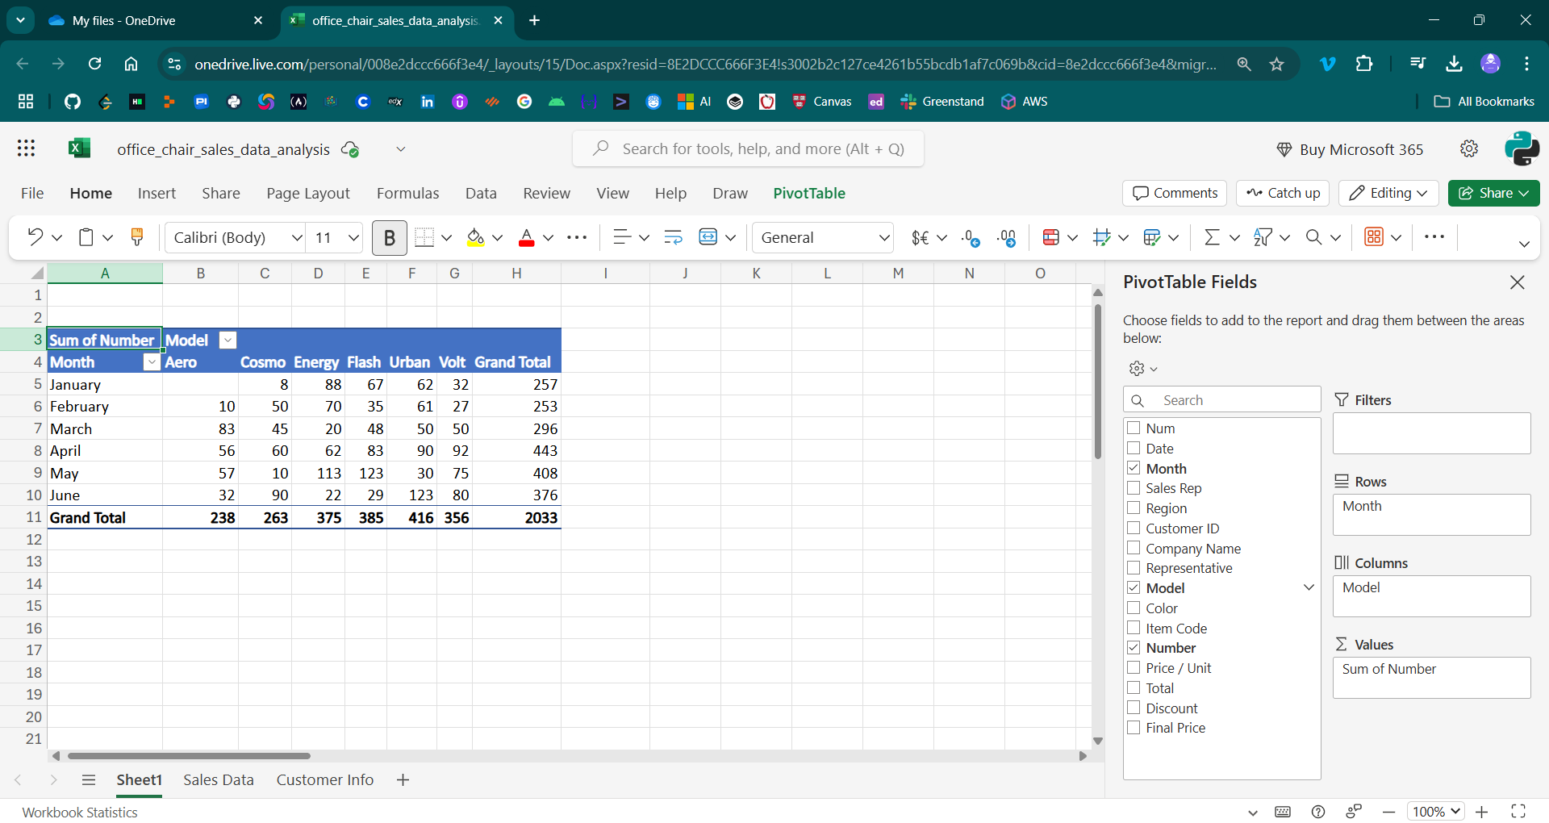The image size is (1549, 823).
Task: Click the green Share button
Action: 1493,194
